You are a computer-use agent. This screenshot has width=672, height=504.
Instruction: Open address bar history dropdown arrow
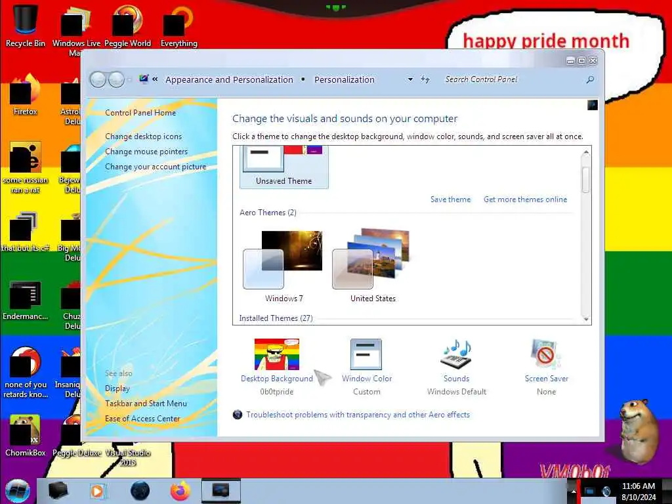(x=410, y=79)
